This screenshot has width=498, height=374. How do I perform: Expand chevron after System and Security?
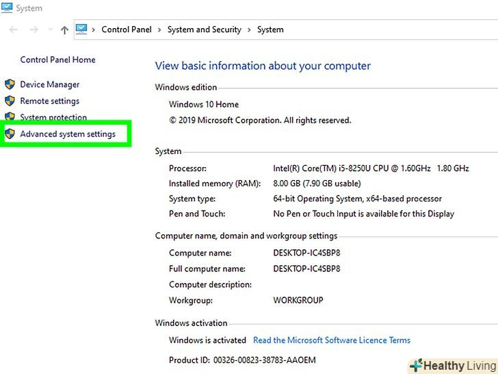(x=249, y=30)
